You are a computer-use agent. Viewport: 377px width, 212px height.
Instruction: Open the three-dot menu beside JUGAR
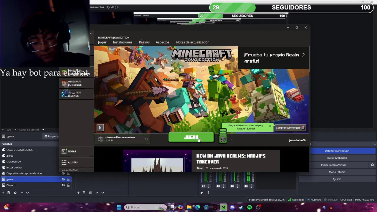231,140
